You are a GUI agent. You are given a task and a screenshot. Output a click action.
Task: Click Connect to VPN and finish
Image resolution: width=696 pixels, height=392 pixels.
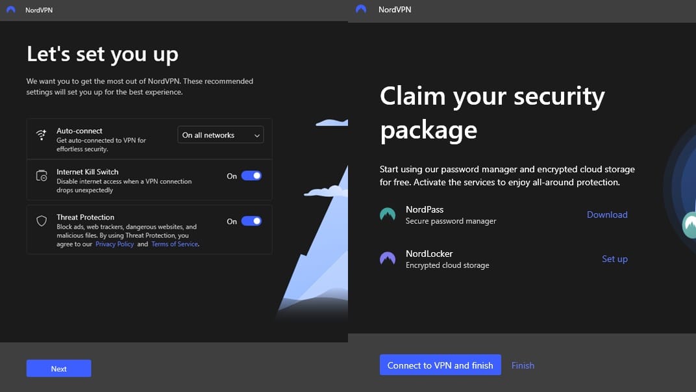click(x=440, y=365)
